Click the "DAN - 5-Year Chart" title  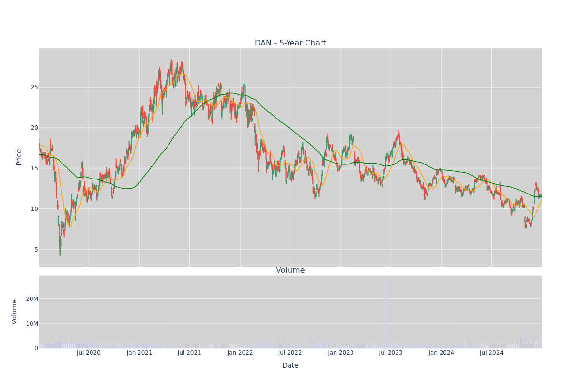290,43
